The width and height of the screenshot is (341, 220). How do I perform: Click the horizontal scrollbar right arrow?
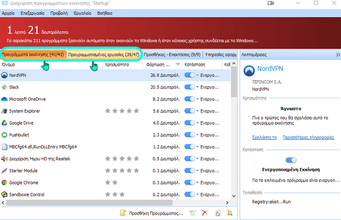(227, 203)
